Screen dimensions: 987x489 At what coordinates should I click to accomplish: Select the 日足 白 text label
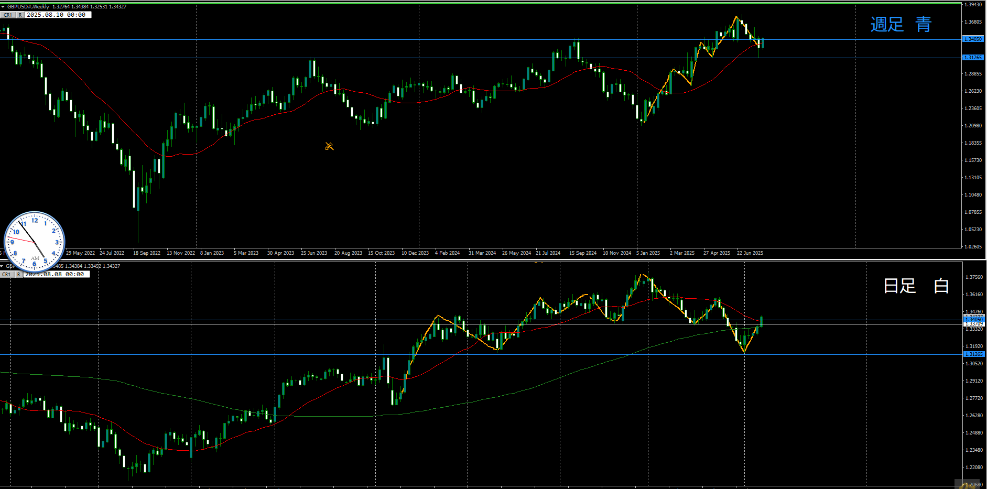(x=916, y=286)
